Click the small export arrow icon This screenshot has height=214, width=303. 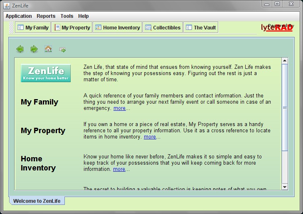pyautogui.click(x=62, y=50)
